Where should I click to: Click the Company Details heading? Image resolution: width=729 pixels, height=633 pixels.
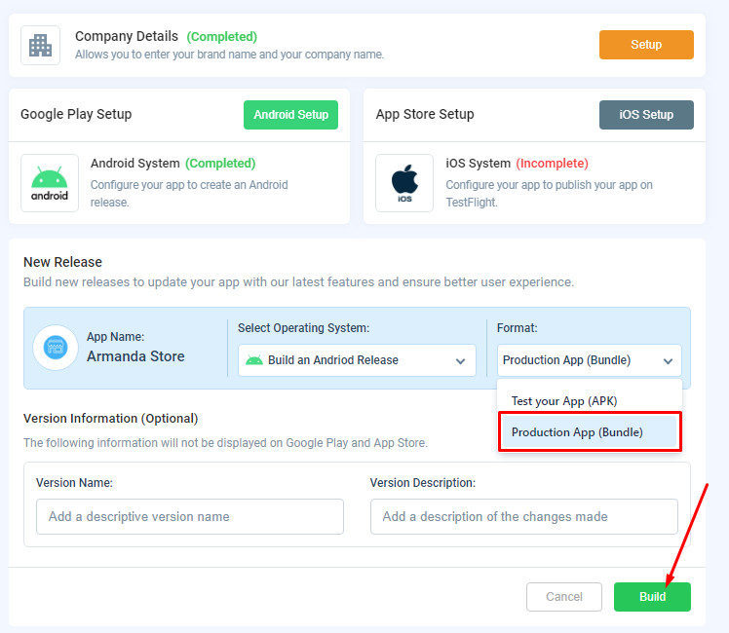(x=127, y=36)
